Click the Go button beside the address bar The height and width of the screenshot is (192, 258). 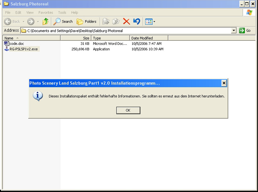(x=245, y=30)
